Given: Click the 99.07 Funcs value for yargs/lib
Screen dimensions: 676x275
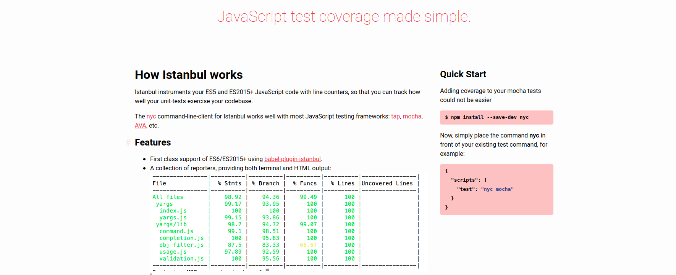Looking at the screenshot, I should pyautogui.click(x=308, y=224).
